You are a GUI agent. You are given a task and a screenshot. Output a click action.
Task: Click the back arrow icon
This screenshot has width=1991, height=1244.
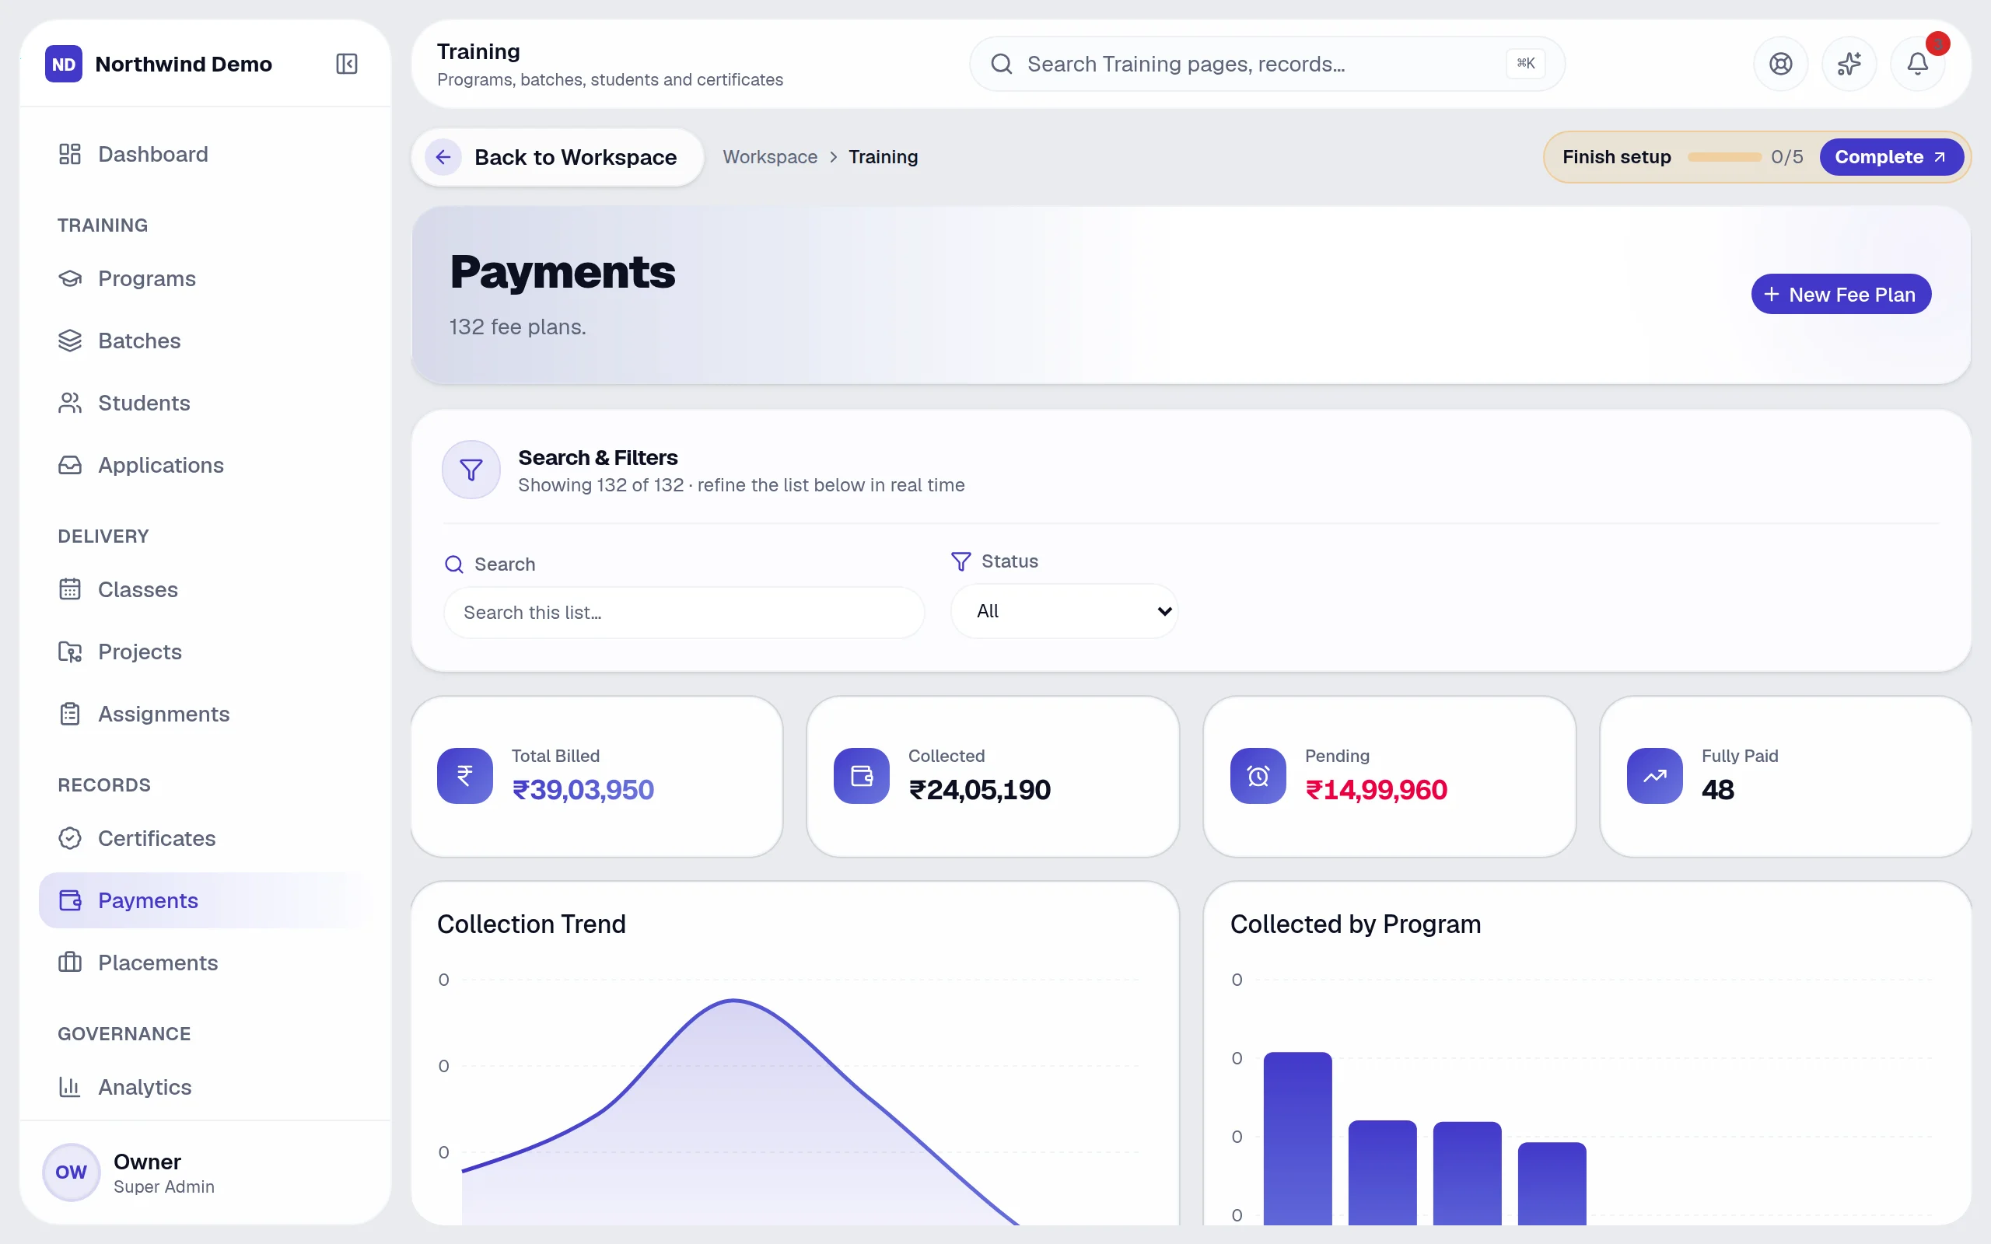coord(443,157)
